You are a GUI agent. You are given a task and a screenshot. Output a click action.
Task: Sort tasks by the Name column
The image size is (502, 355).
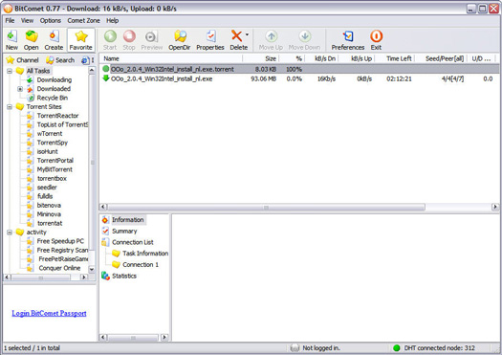coord(171,58)
